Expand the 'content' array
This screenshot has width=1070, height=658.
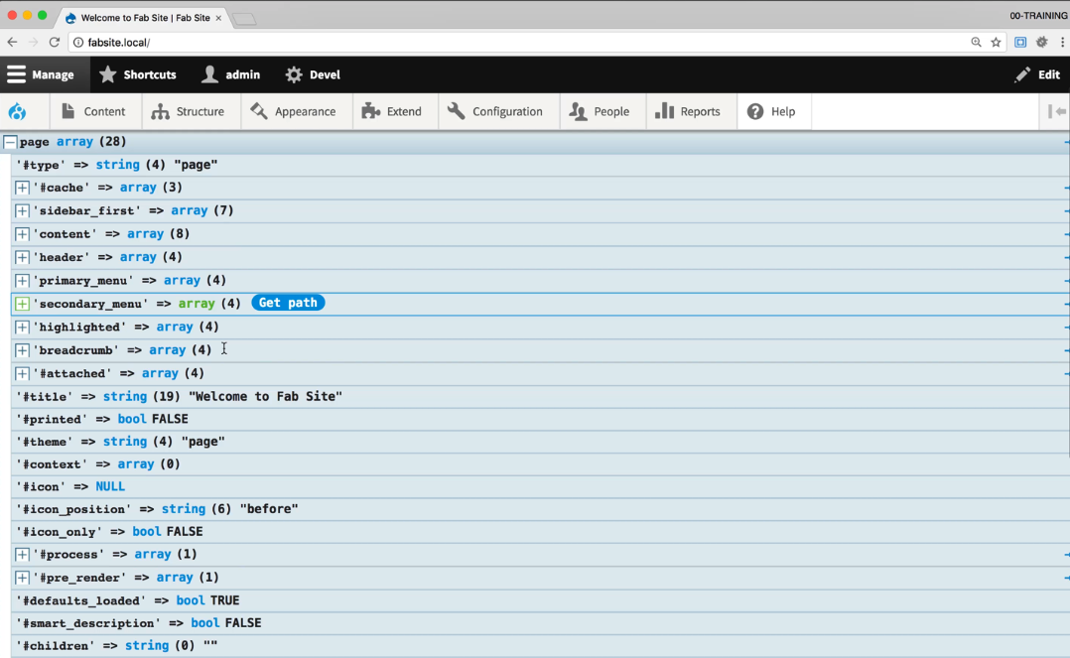(22, 234)
